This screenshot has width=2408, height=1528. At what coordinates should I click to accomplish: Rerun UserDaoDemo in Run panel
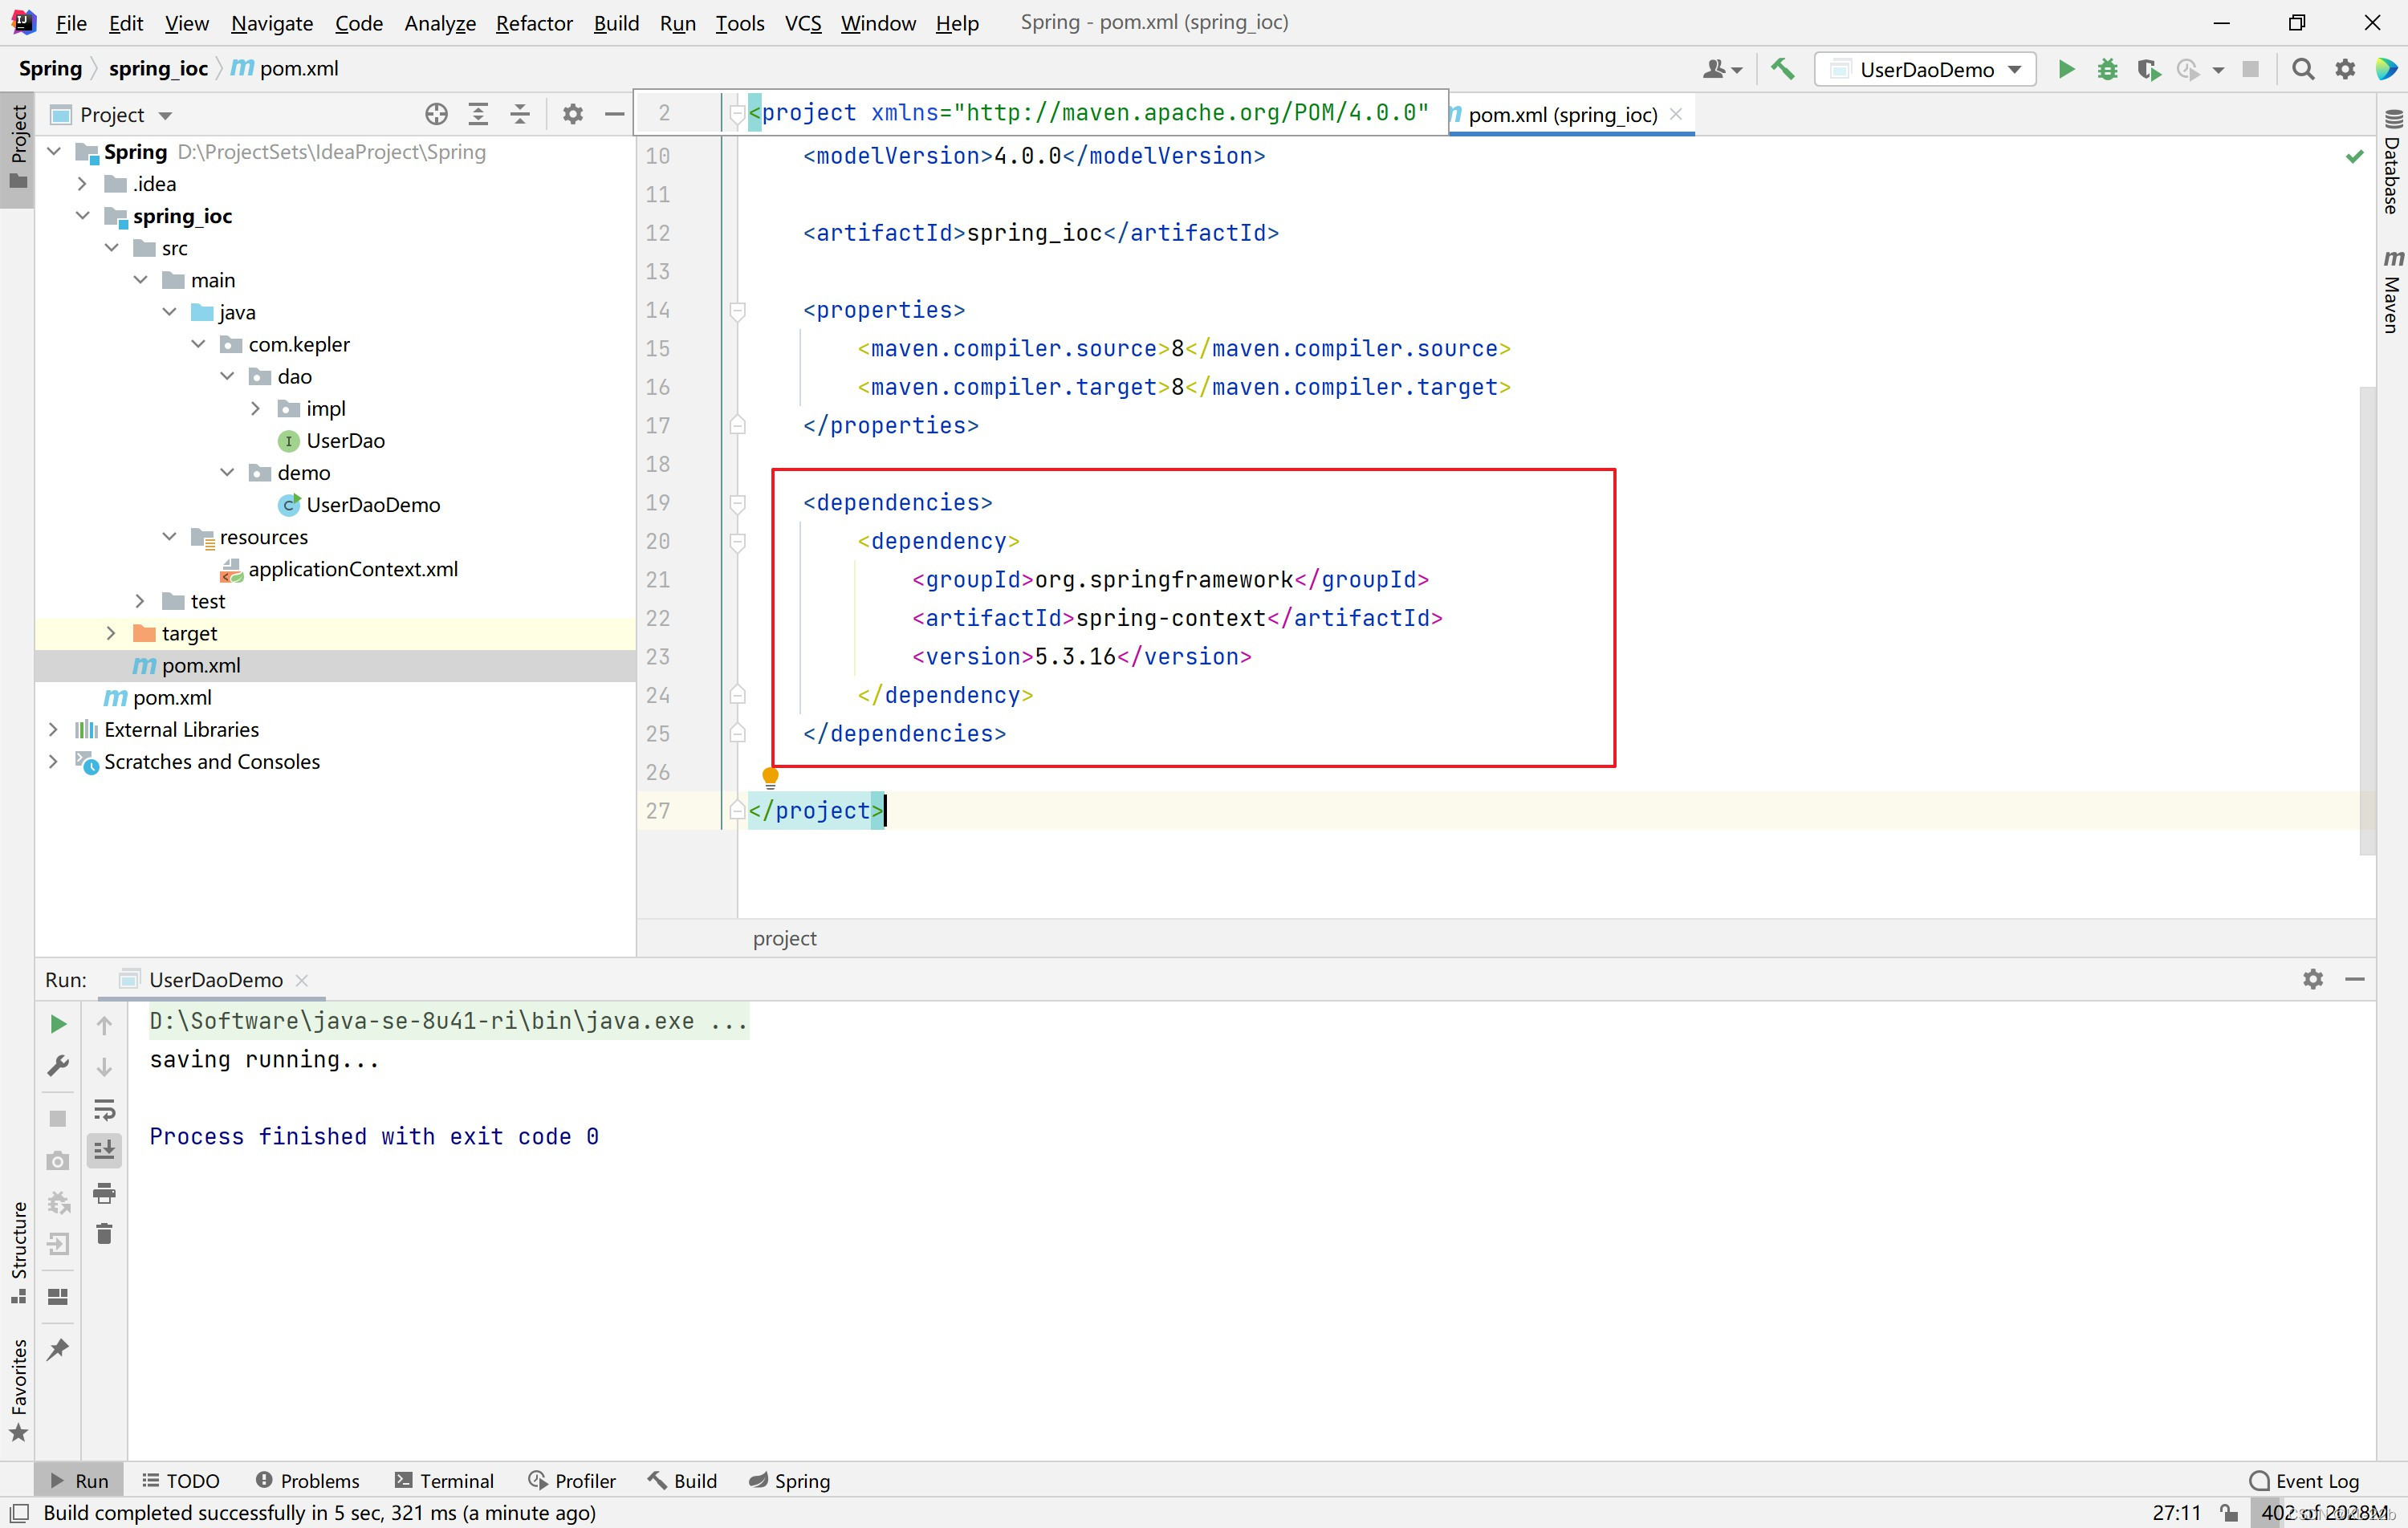coord(58,1023)
